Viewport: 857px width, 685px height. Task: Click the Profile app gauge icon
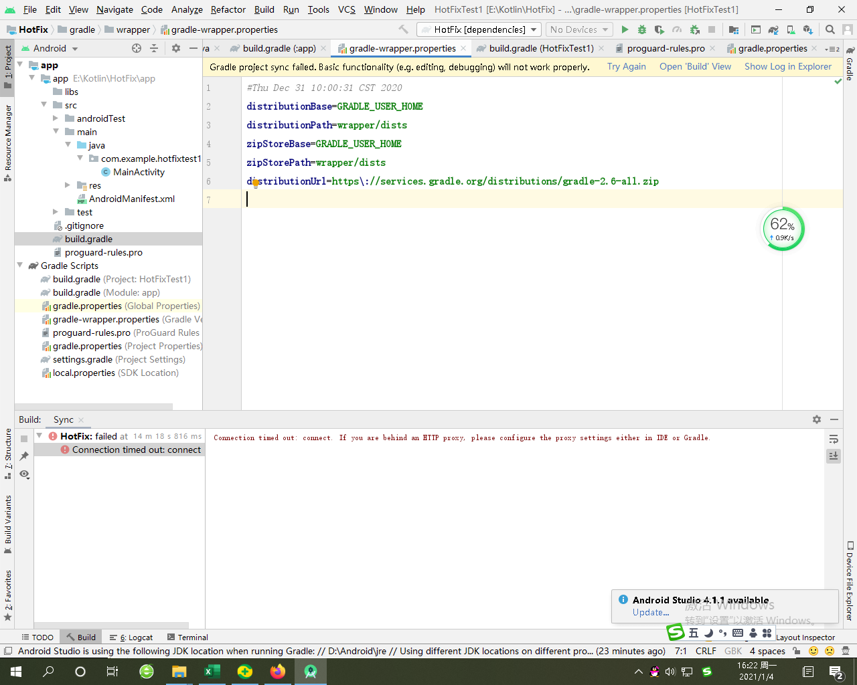[x=677, y=29]
